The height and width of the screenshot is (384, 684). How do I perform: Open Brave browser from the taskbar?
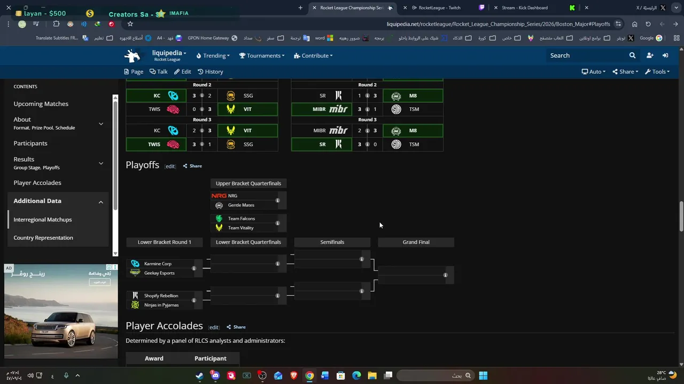click(x=294, y=375)
